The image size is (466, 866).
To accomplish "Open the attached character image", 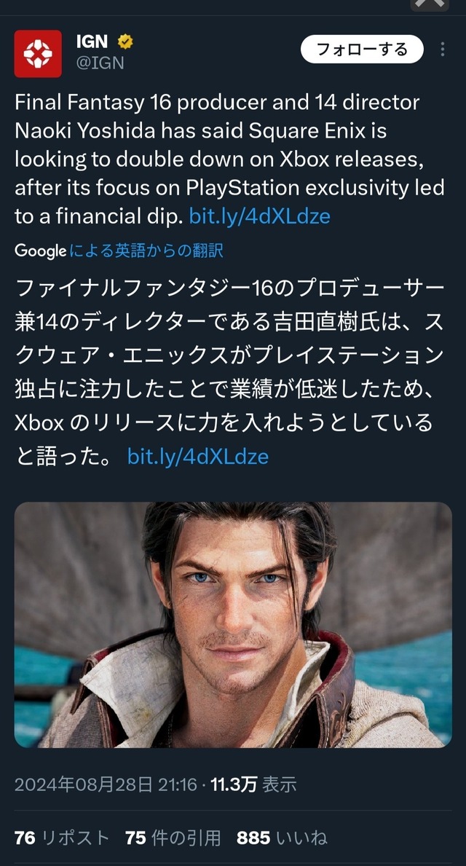I will point(233,624).
